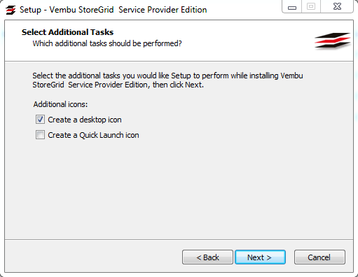
Task: Click the greyed-out maximize button
Action: pyautogui.click(x=311, y=6)
